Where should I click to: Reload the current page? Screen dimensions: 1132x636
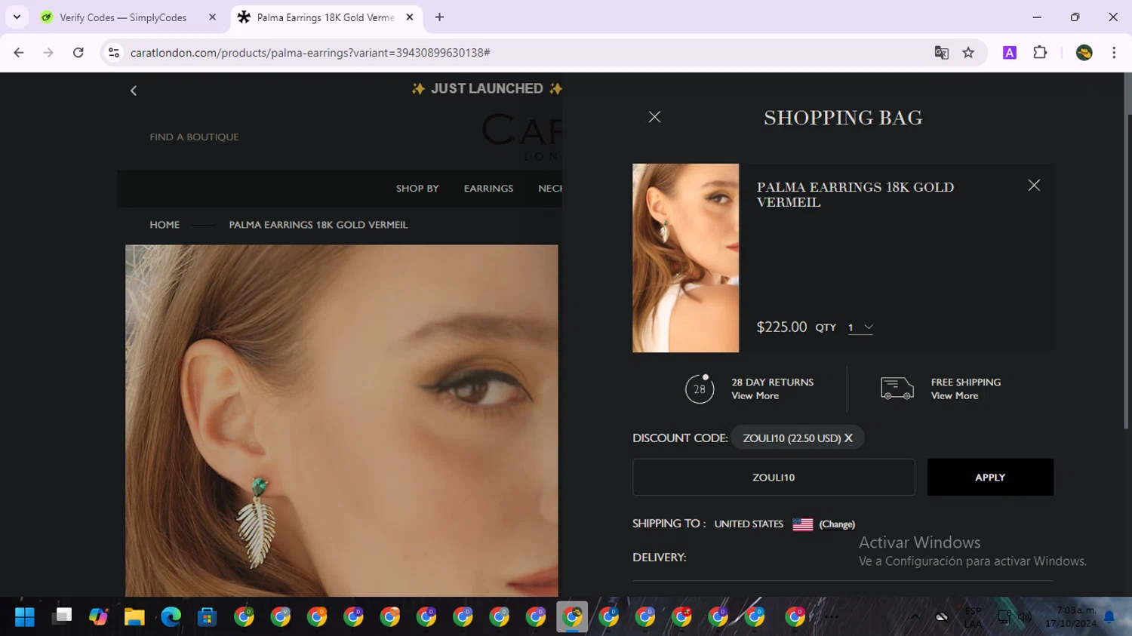tap(78, 53)
